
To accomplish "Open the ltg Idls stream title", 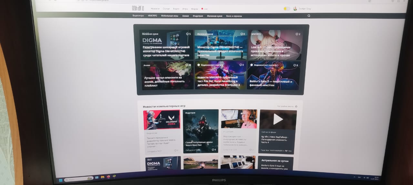I will [x=274, y=139].
